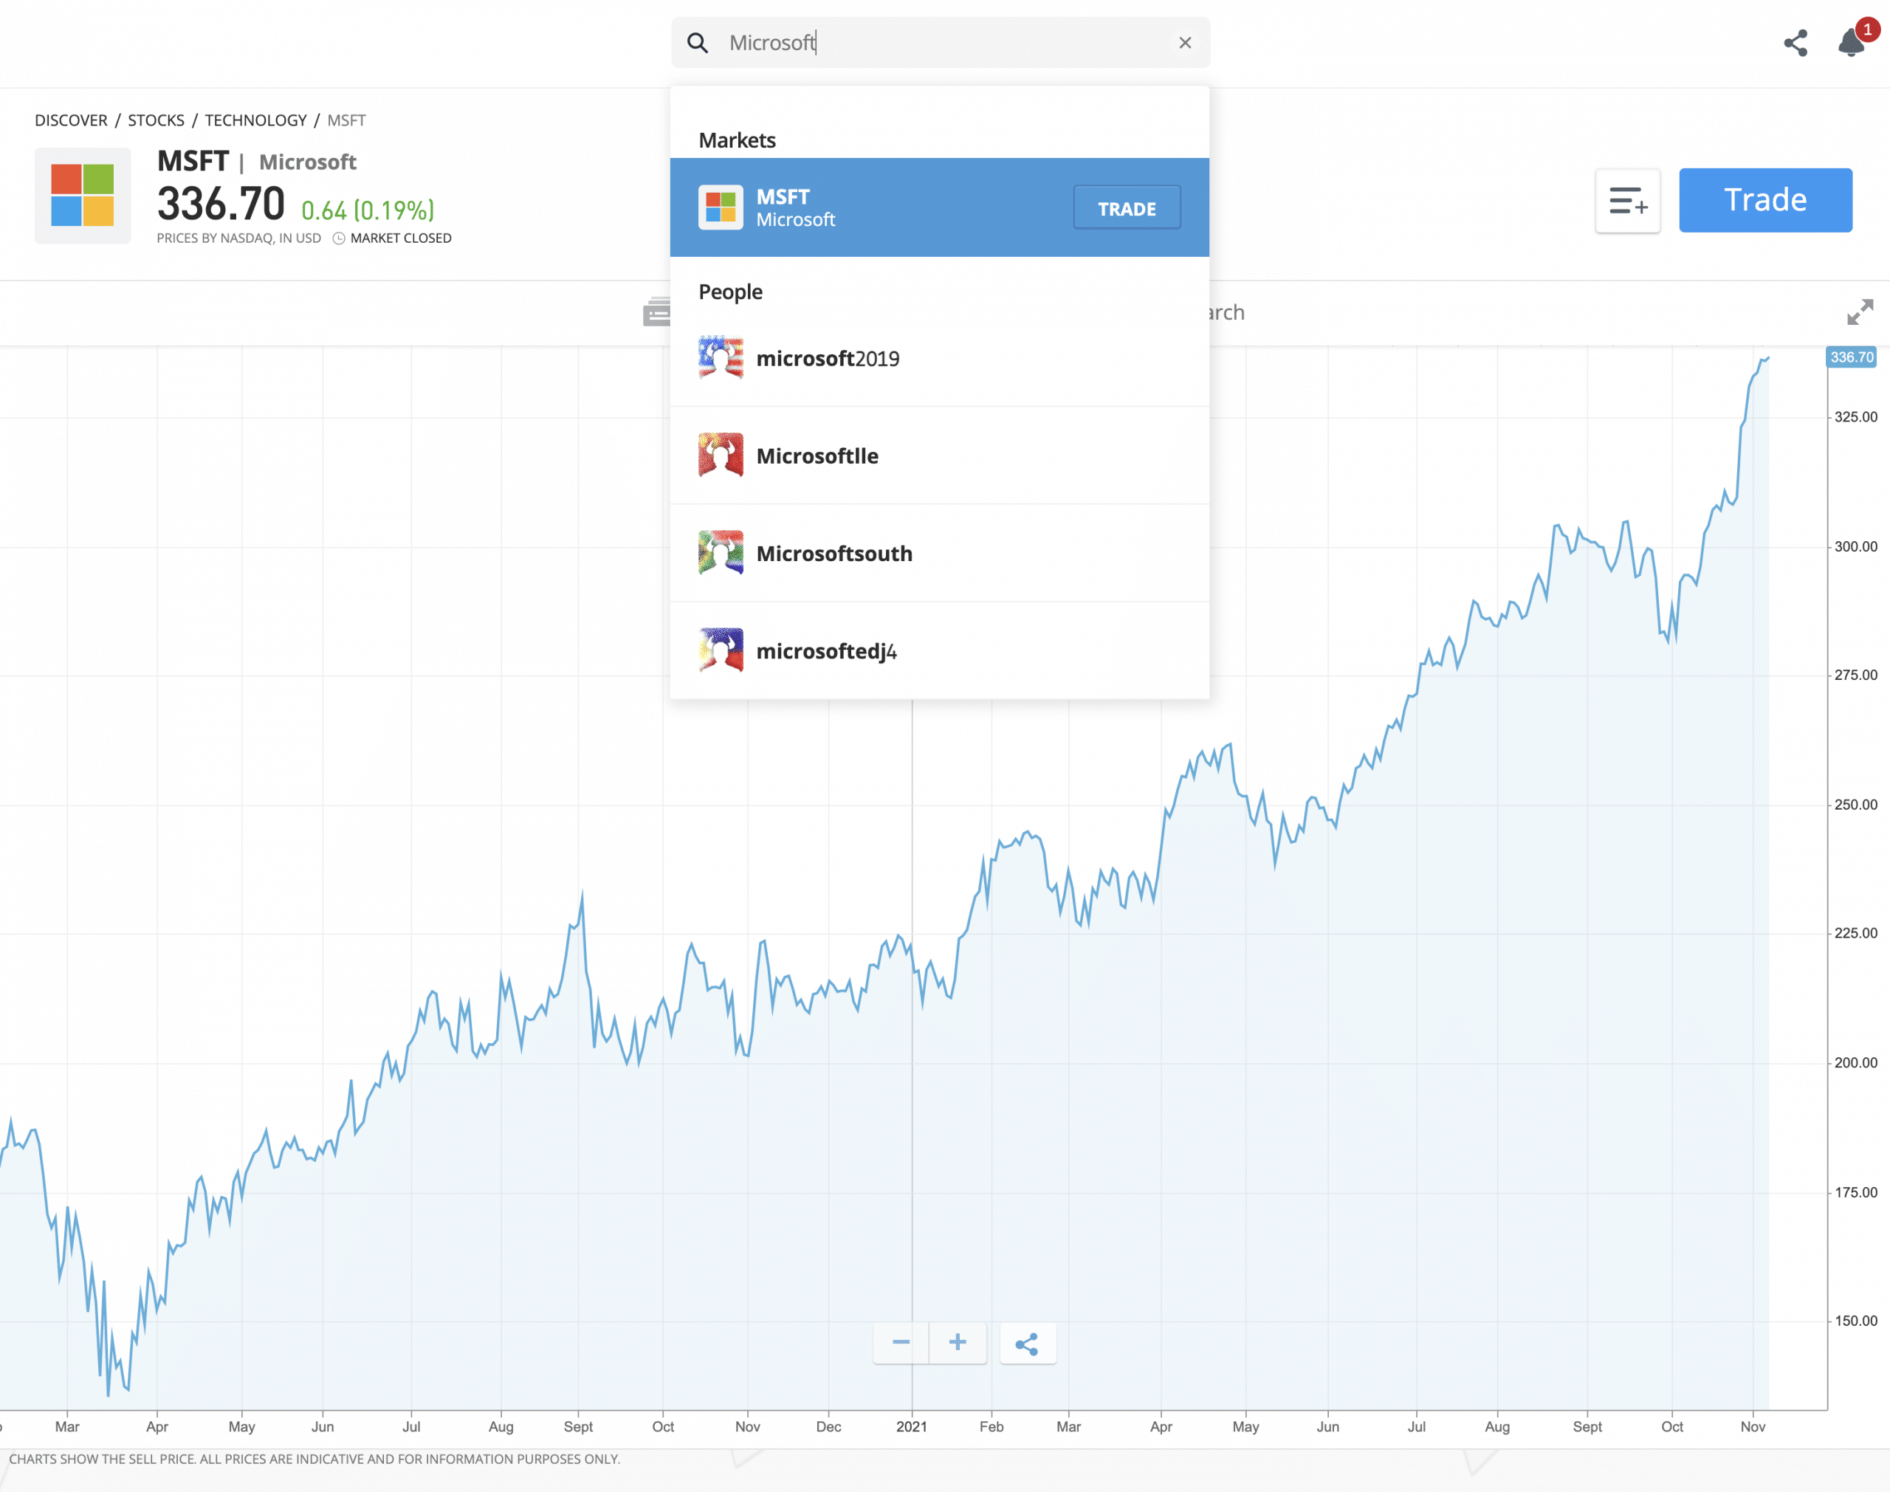
Task: Click the chart disclaimer text at bottom
Action: (315, 1459)
